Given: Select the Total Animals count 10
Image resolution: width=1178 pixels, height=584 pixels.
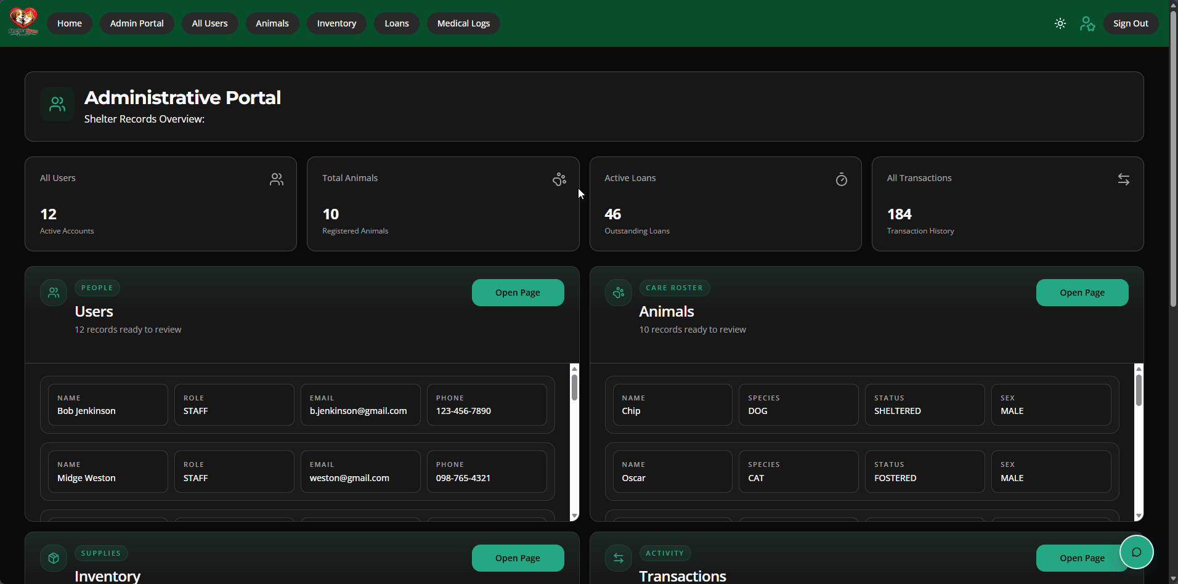Looking at the screenshot, I should [331, 214].
